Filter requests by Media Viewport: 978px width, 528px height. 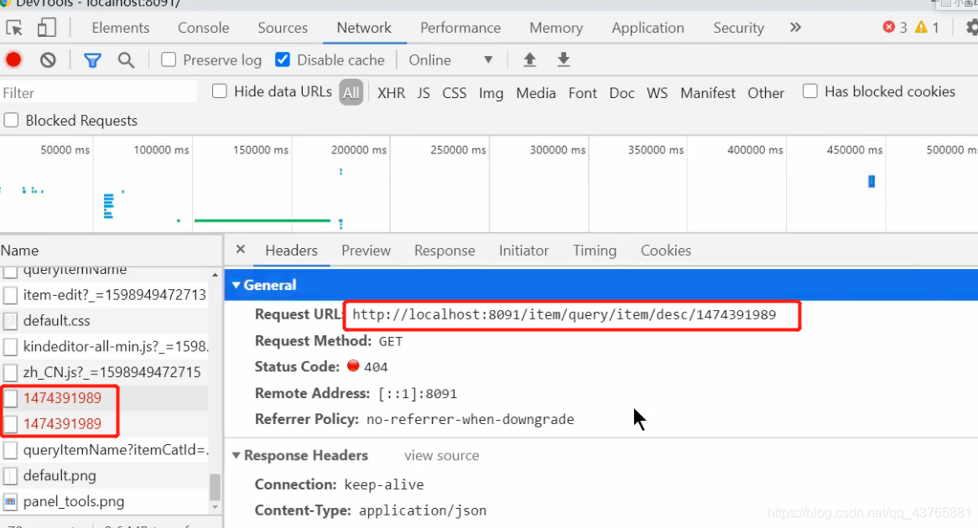[x=536, y=93]
